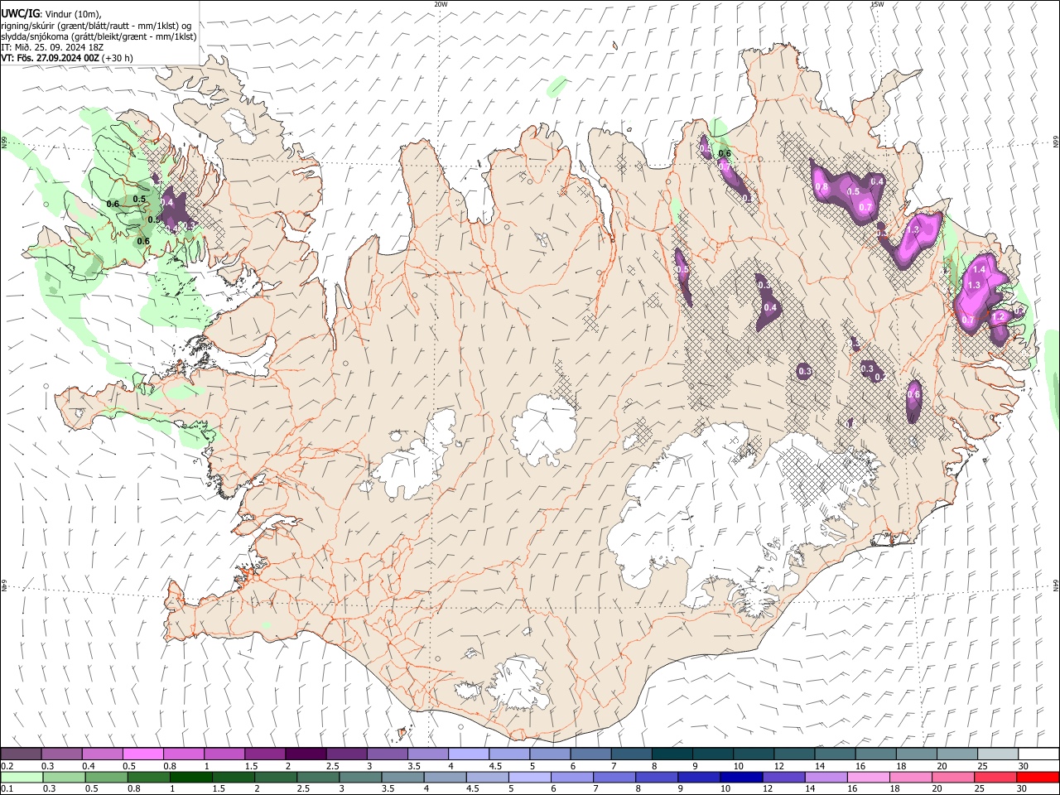Click the '1.3' snowfall value in east Iceland
Image resolution: width=1060 pixels, height=795 pixels.
point(974,285)
